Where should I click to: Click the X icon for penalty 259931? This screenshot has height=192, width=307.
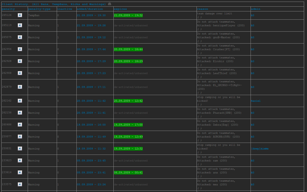[x=20, y=148]
